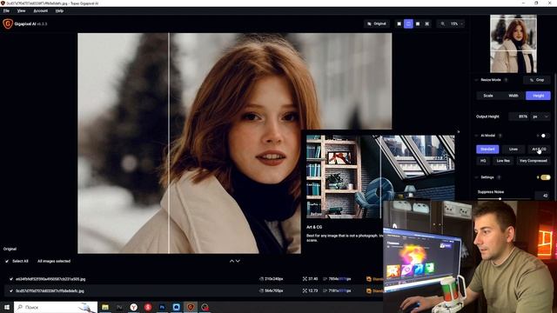Click the AI Model help question icon
Image resolution: width=557 pixels, height=313 pixels.
[500, 136]
